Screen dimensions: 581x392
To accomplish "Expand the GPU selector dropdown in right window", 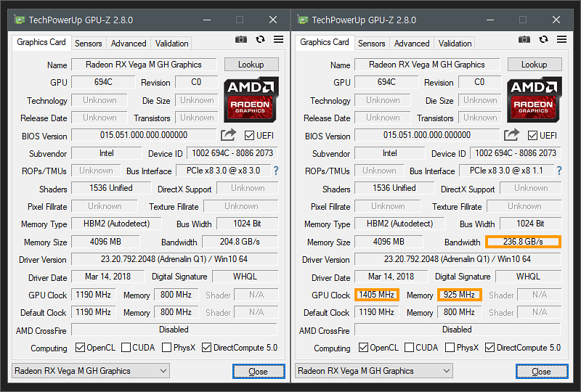I will [x=447, y=371].
